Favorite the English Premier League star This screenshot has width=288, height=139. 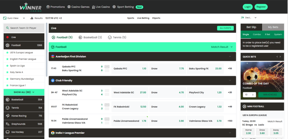pyautogui.click(x=7, y=59)
